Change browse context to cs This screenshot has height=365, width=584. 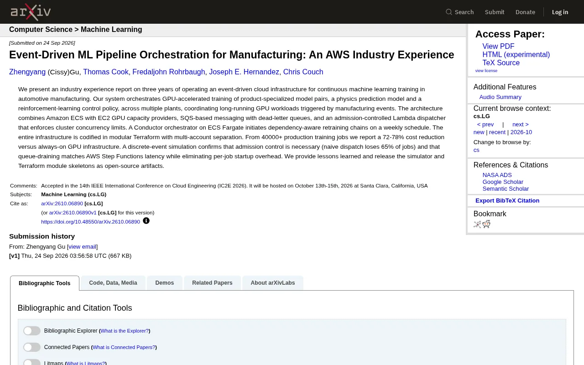(476, 150)
